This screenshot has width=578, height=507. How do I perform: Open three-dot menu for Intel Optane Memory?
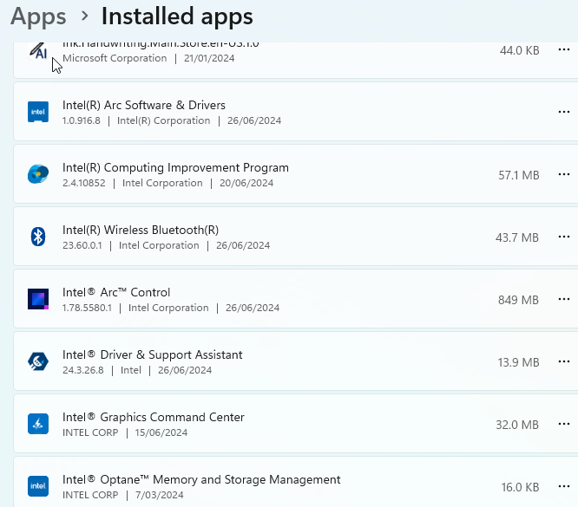[564, 486]
